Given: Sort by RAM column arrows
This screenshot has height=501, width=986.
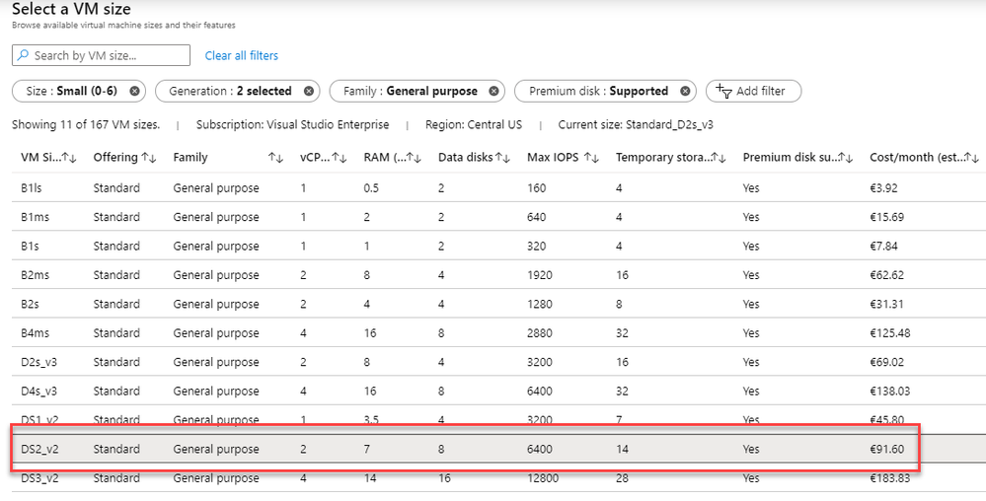Looking at the screenshot, I should point(414,158).
